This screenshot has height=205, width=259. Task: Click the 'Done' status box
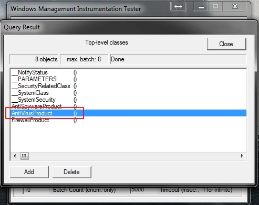[x=178, y=59]
